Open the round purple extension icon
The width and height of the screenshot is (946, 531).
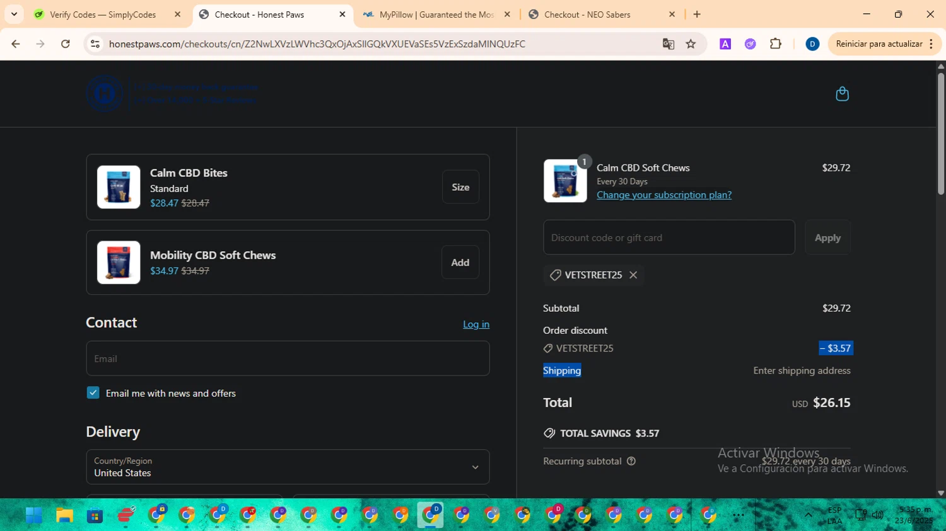coord(750,44)
